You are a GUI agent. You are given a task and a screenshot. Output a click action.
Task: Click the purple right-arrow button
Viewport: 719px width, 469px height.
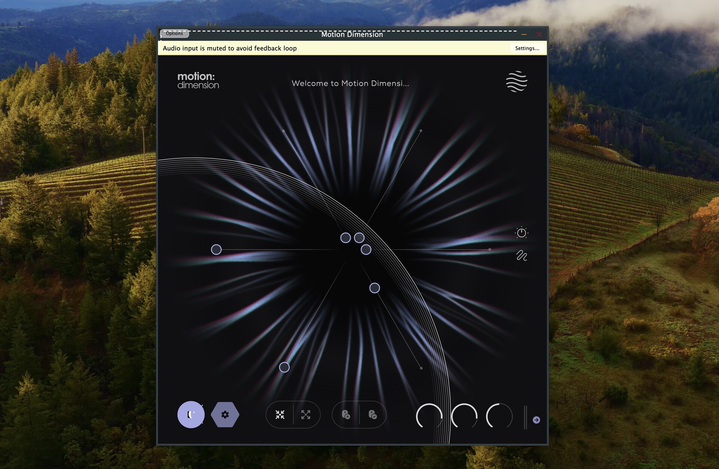tap(536, 420)
